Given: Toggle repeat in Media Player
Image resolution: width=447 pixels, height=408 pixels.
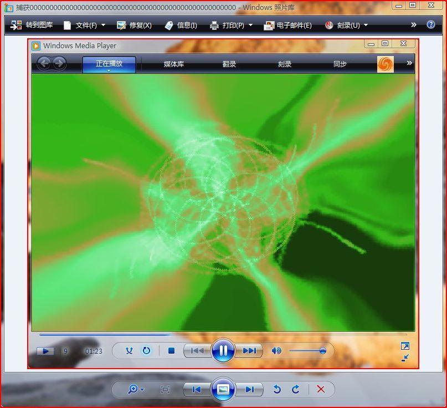Looking at the screenshot, I should coord(146,350).
